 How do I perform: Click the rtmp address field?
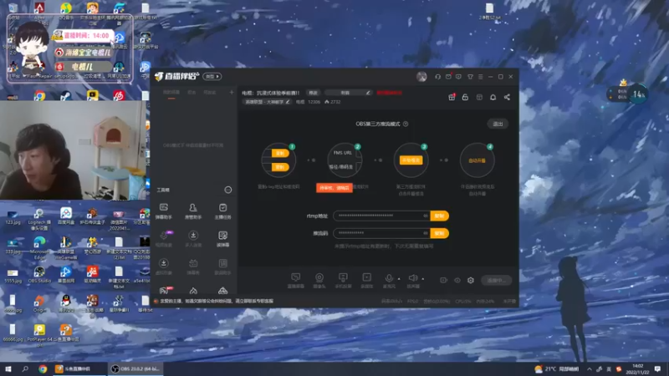coord(381,216)
